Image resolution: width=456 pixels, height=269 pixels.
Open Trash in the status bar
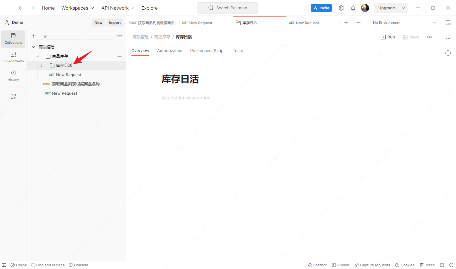427,265
